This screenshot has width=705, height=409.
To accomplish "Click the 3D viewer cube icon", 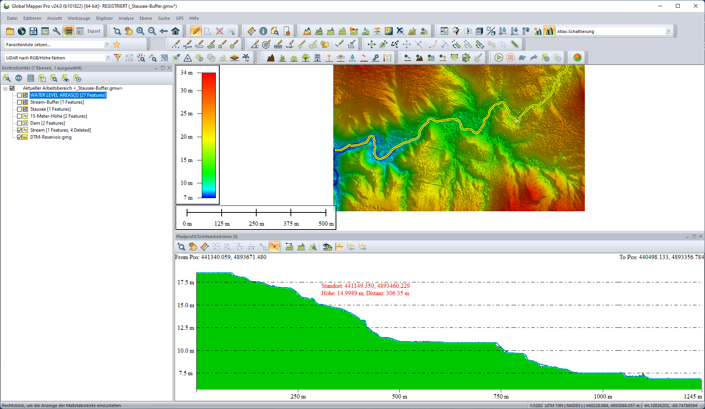I will click(x=479, y=31).
